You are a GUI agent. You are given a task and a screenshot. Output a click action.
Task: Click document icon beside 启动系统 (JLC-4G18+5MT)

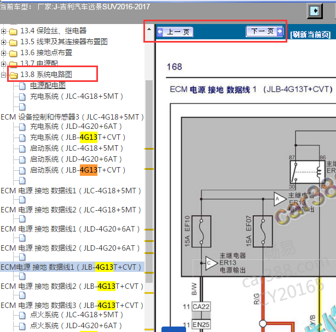point(22,149)
